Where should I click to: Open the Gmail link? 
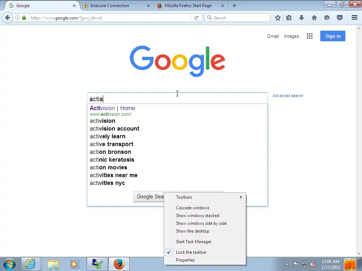[x=273, y=36]
